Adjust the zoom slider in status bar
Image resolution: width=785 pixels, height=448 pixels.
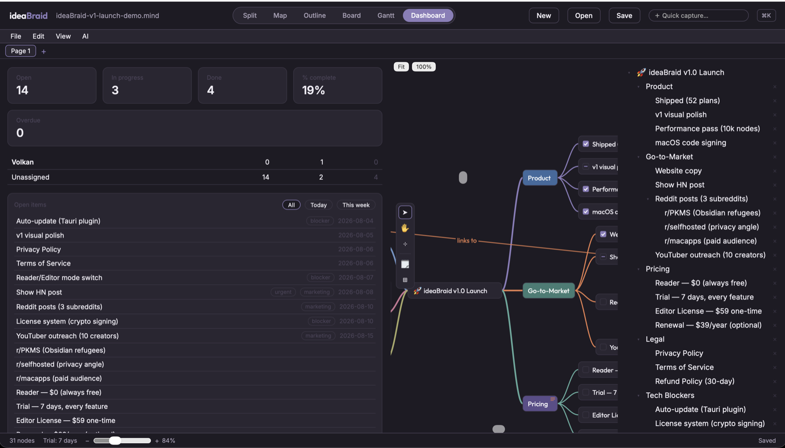[122, 441]
